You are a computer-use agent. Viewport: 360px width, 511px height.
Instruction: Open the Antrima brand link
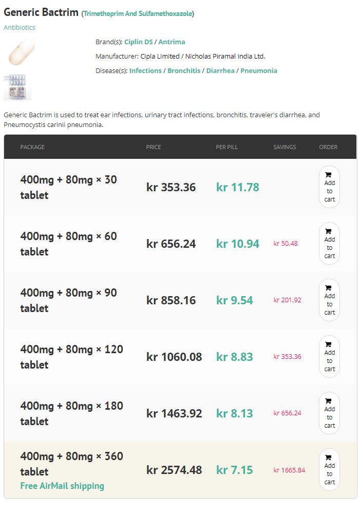coord(172,42)
